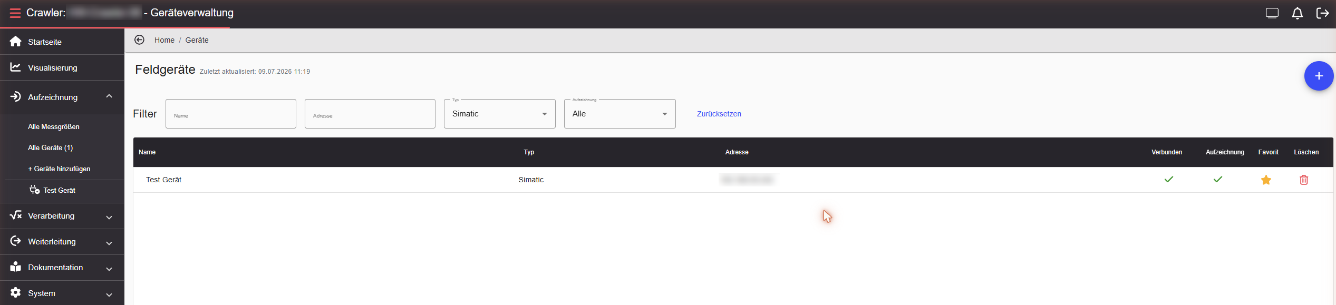The width and height of the screenshot is (1336, 305).
Task: Select Alle Messgrößen in sidebar
Action: click(x=54, y=127)
